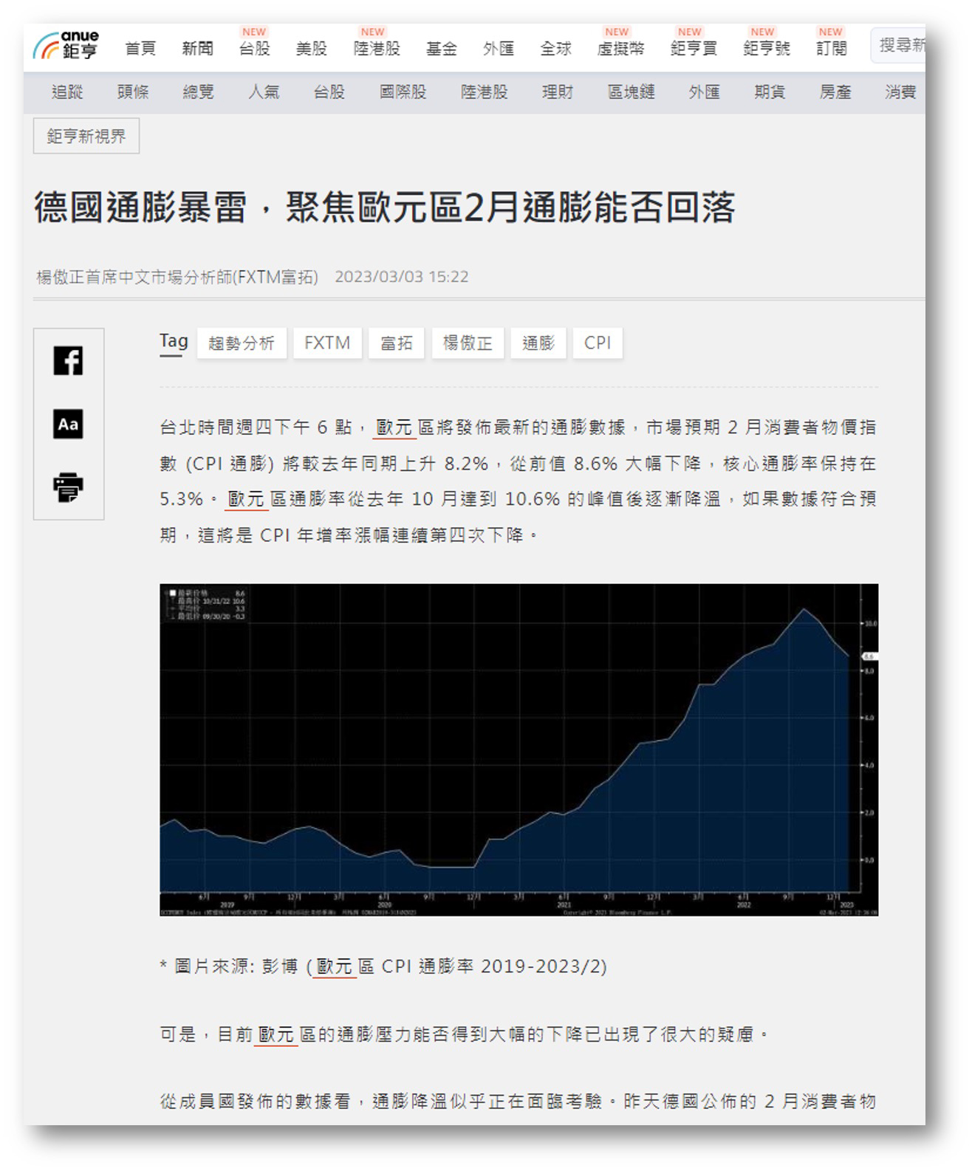Click the print article icon
Image resolution: width=972 pixels, height=1171 pixels.
click(68, 487)
